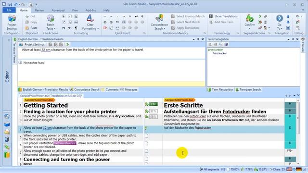Click target segment 4 text field

pyautogui.click(x=223, y=129)
